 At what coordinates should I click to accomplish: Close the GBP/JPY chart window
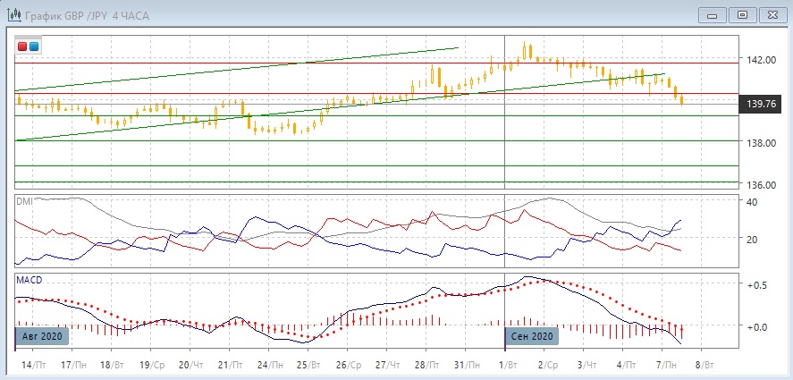click(770, 14)
